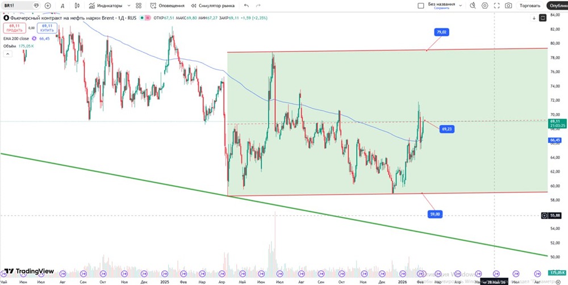Toggle the dark auto-fit scale button

coord(543,18)
